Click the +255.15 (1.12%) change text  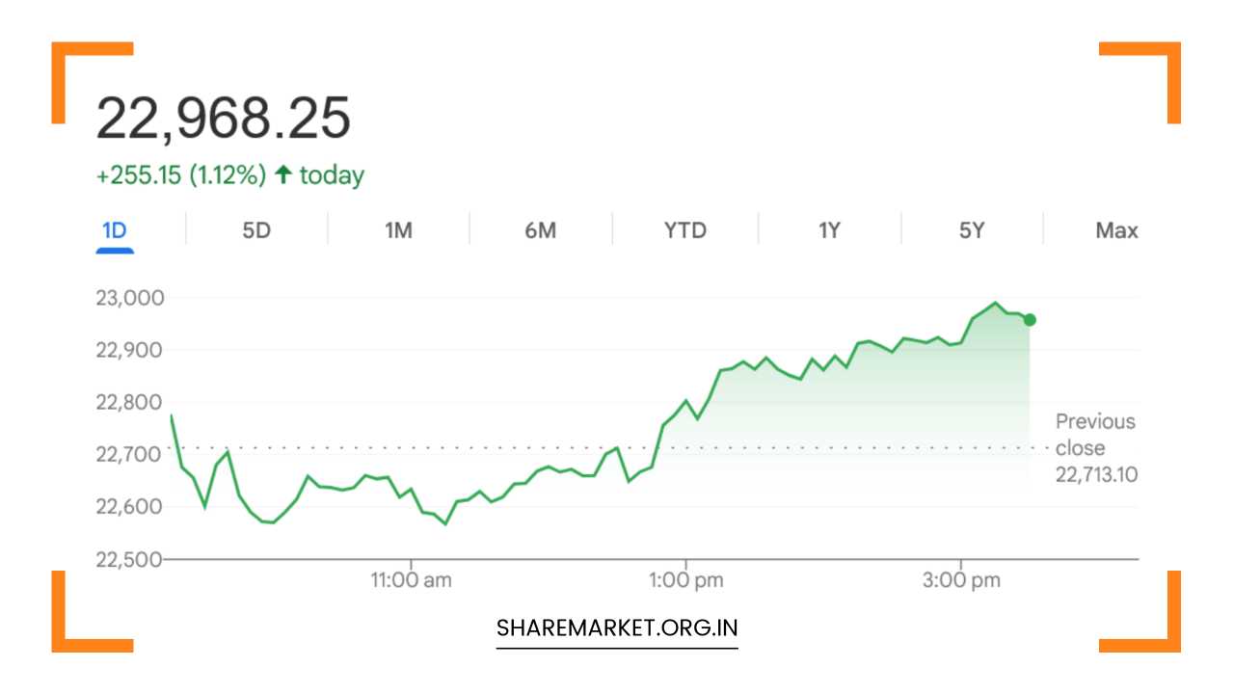(x=181, y=175)
